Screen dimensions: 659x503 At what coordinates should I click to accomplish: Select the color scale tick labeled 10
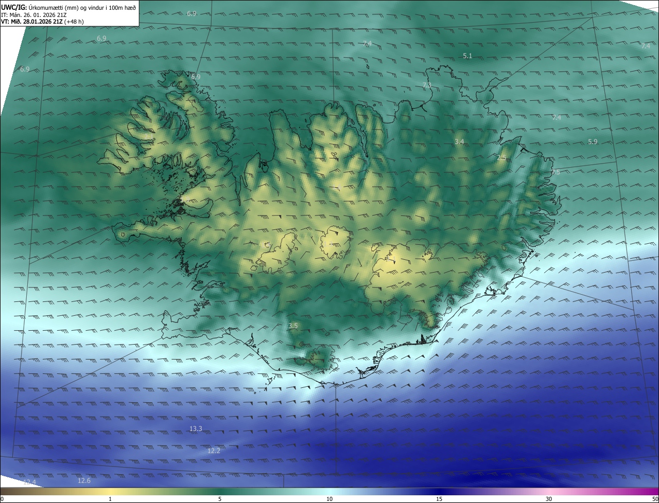pos(329,499)
